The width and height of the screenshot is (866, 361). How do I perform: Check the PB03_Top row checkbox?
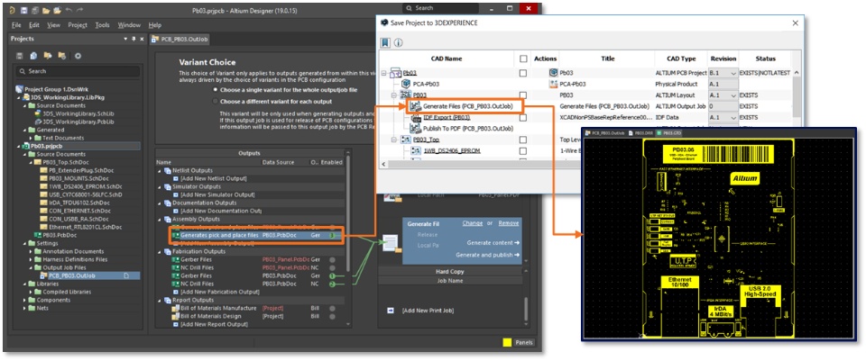point(523,140)
